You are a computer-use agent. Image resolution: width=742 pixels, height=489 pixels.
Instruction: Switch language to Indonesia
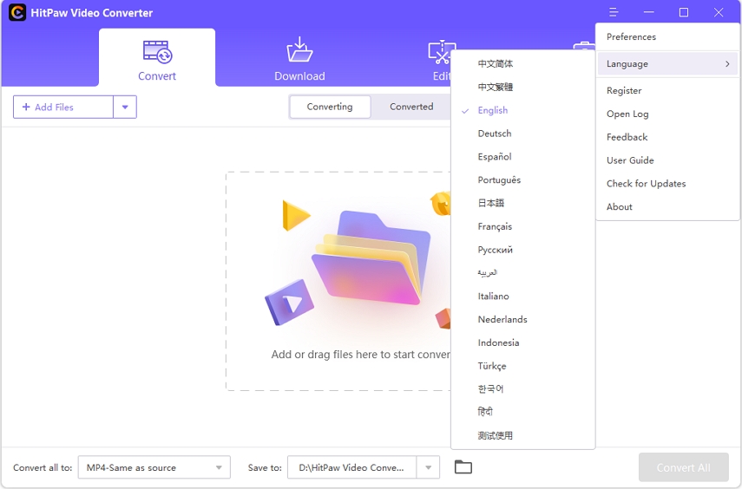pyautogui.click(x=523, y=342)
